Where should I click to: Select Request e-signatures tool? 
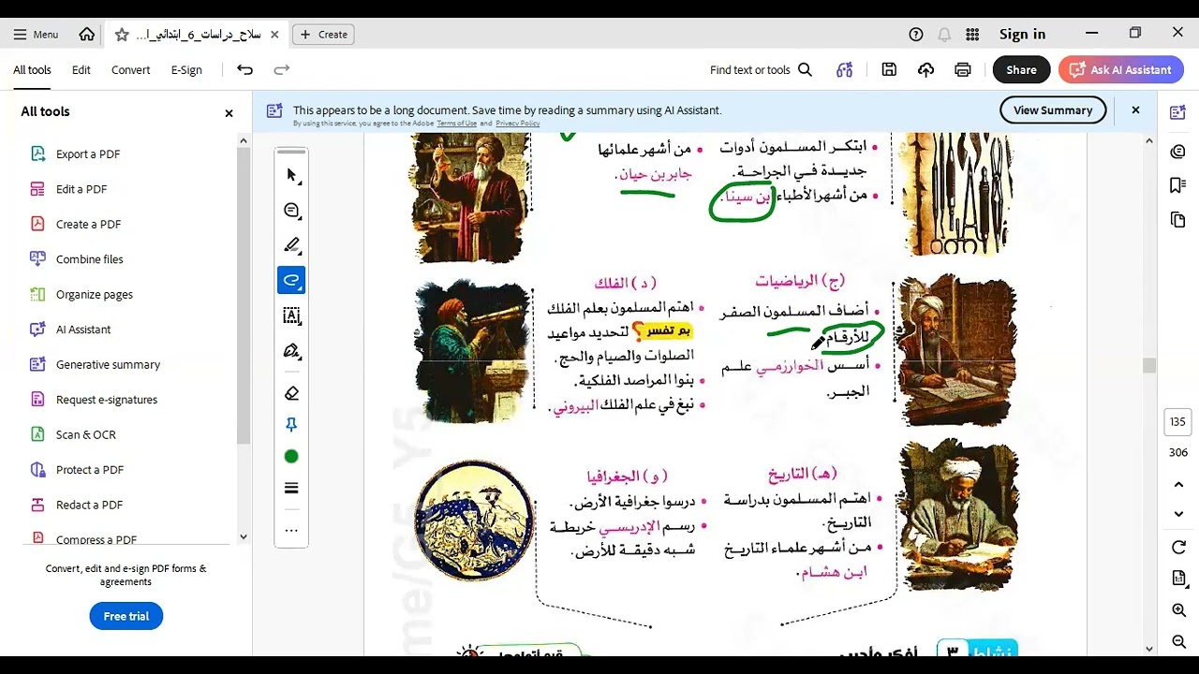(107, 400)
